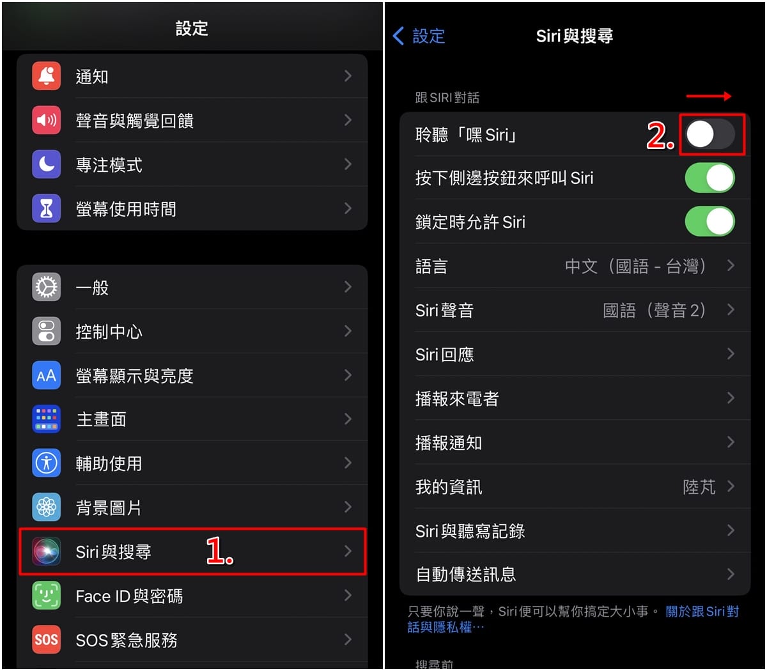
Task: Tap the 螢幕使用時間 hourglass icon
Action: pyautogui.click(x=46, y=208)
